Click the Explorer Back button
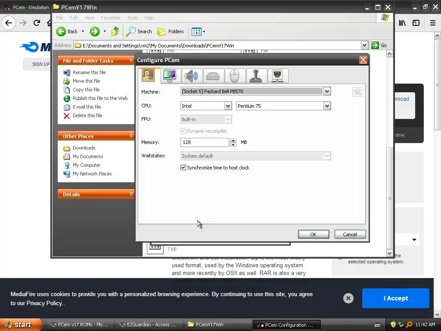The height and width of the screenshot is (331, 441). click(x=67, y=31)
